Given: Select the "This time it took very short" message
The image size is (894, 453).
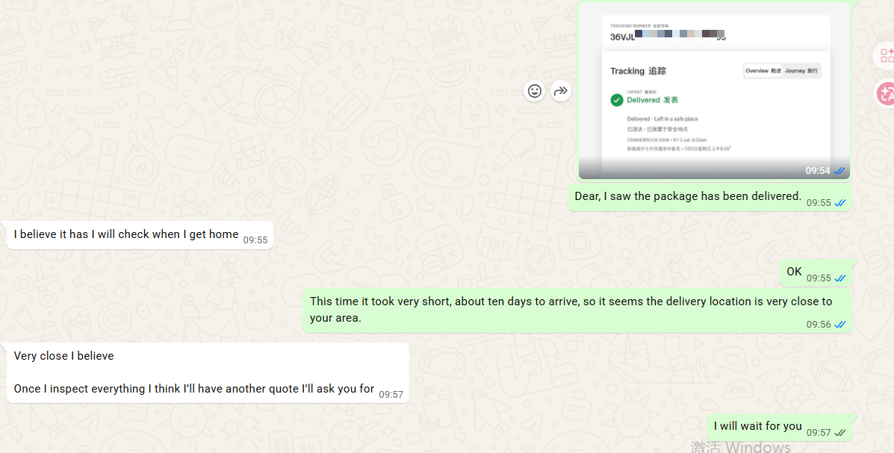Looking at the screenshot, I should point(577,310).
